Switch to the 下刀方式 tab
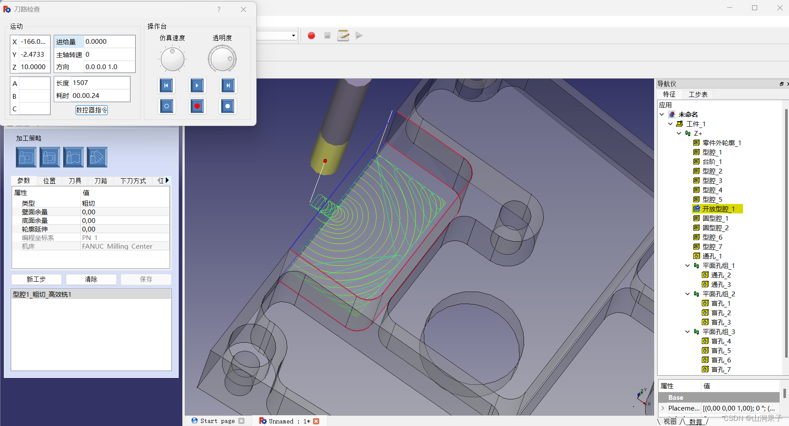 point(133,181)
